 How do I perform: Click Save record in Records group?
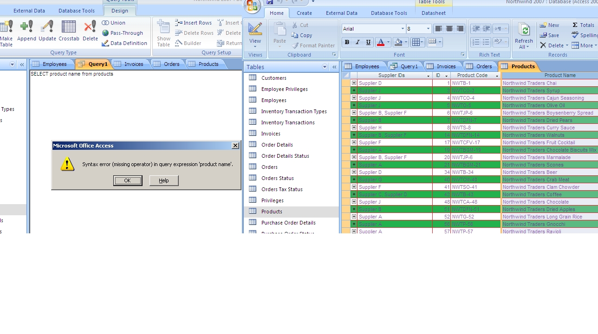click(x=549, y=35)
